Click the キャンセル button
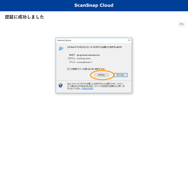Image resolution: width=188 pixels, height=179 pixels. click(x=120, y=75)
